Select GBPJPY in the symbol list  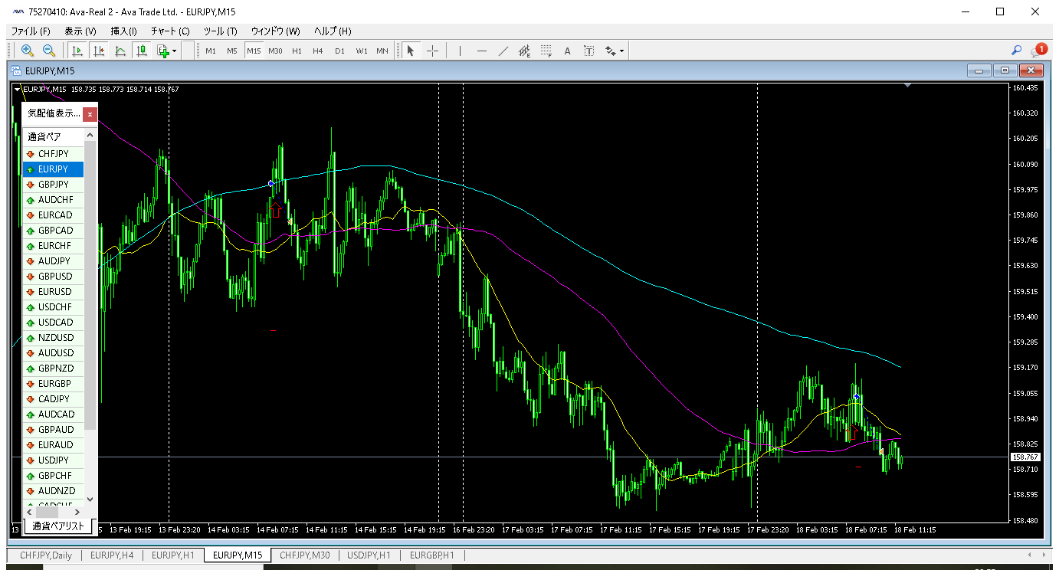pyautogui.click(x=53, y=185)
